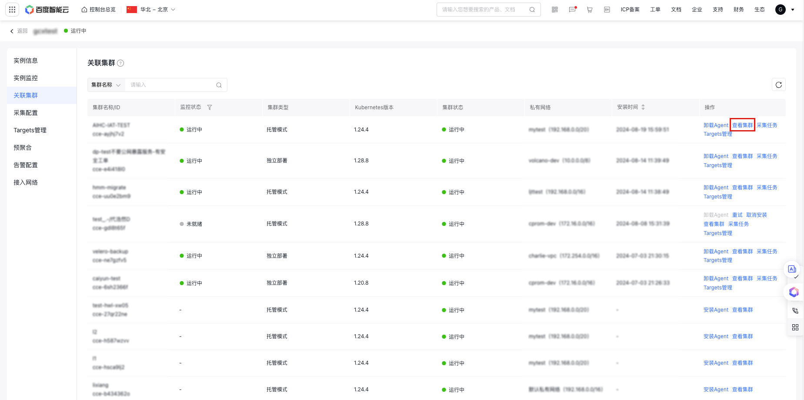The height and width of the screenshot is (400, 804).
Task: Click the floating phone contact icon
Action: [x=795, y=311]
